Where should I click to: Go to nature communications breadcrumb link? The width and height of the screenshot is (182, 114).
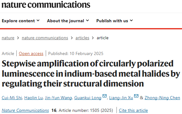(x=45, y=38)
